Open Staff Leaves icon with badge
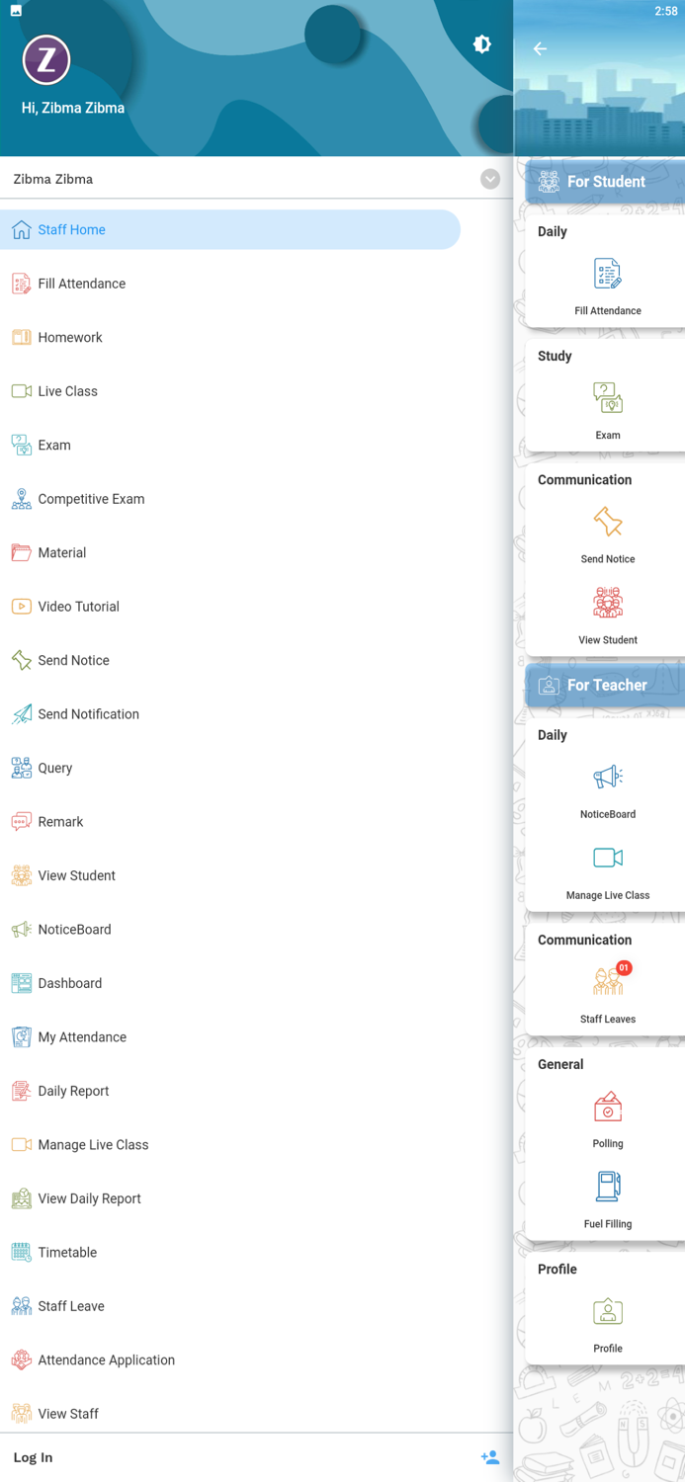Image resolution: width=685 pixels, height=1482 pixels. coord(607,981)
